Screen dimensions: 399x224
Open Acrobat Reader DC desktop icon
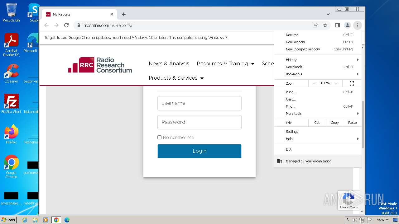click(11, 45)
